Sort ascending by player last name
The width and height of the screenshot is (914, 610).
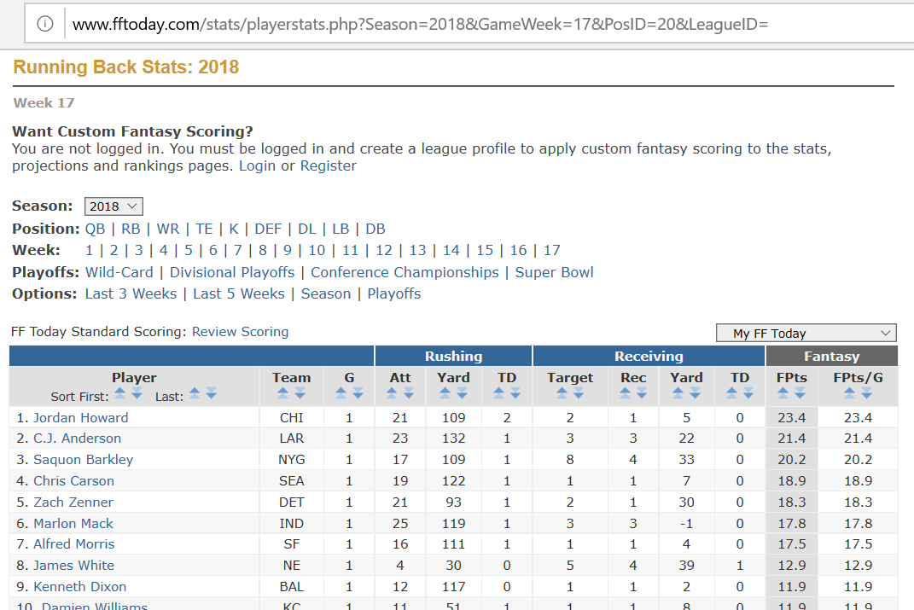195,393
